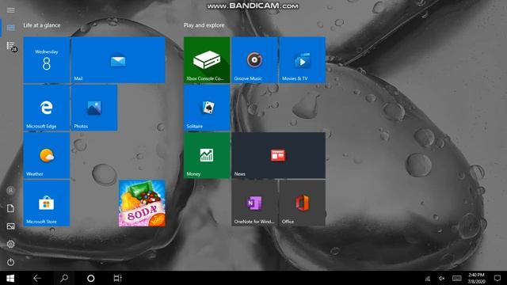Image resolution: width=507 pixels, height=285 pixels.
Task: Click the muted volume tray icon
Action: [x=442, y=279]
